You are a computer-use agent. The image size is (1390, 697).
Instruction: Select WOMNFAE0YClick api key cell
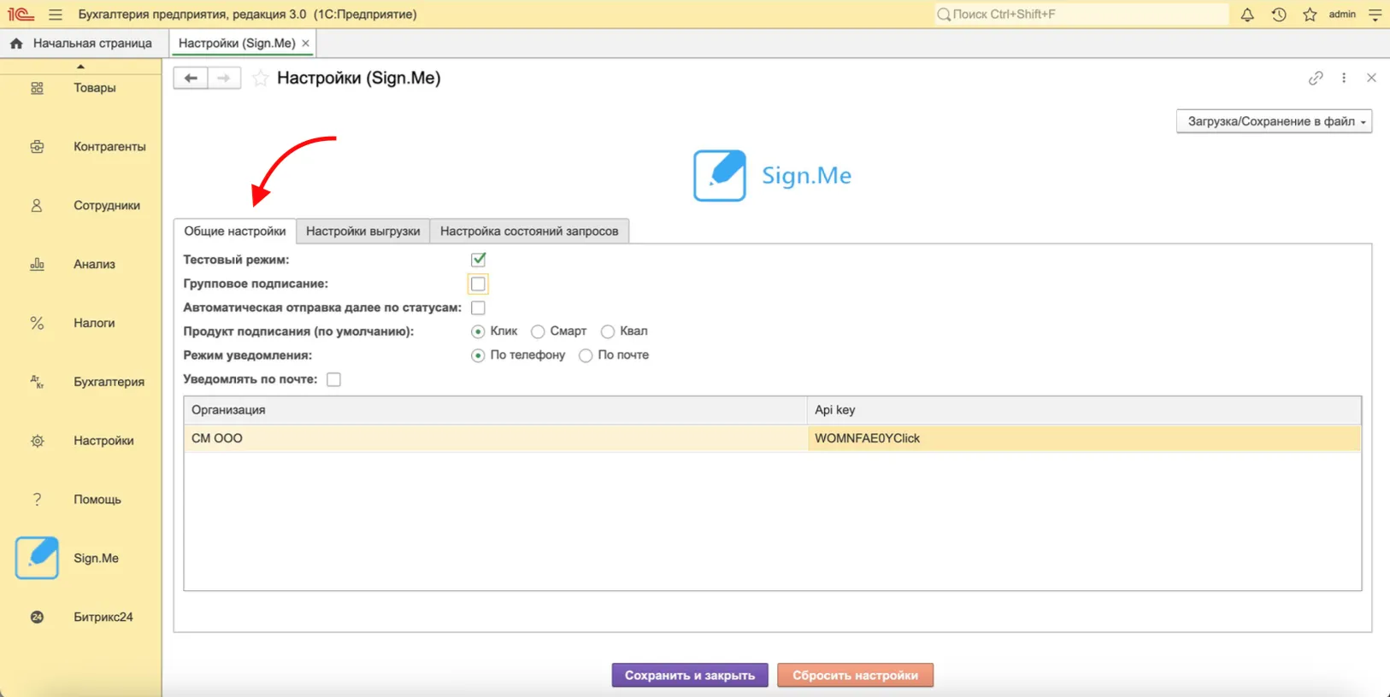pos(1084,438)
